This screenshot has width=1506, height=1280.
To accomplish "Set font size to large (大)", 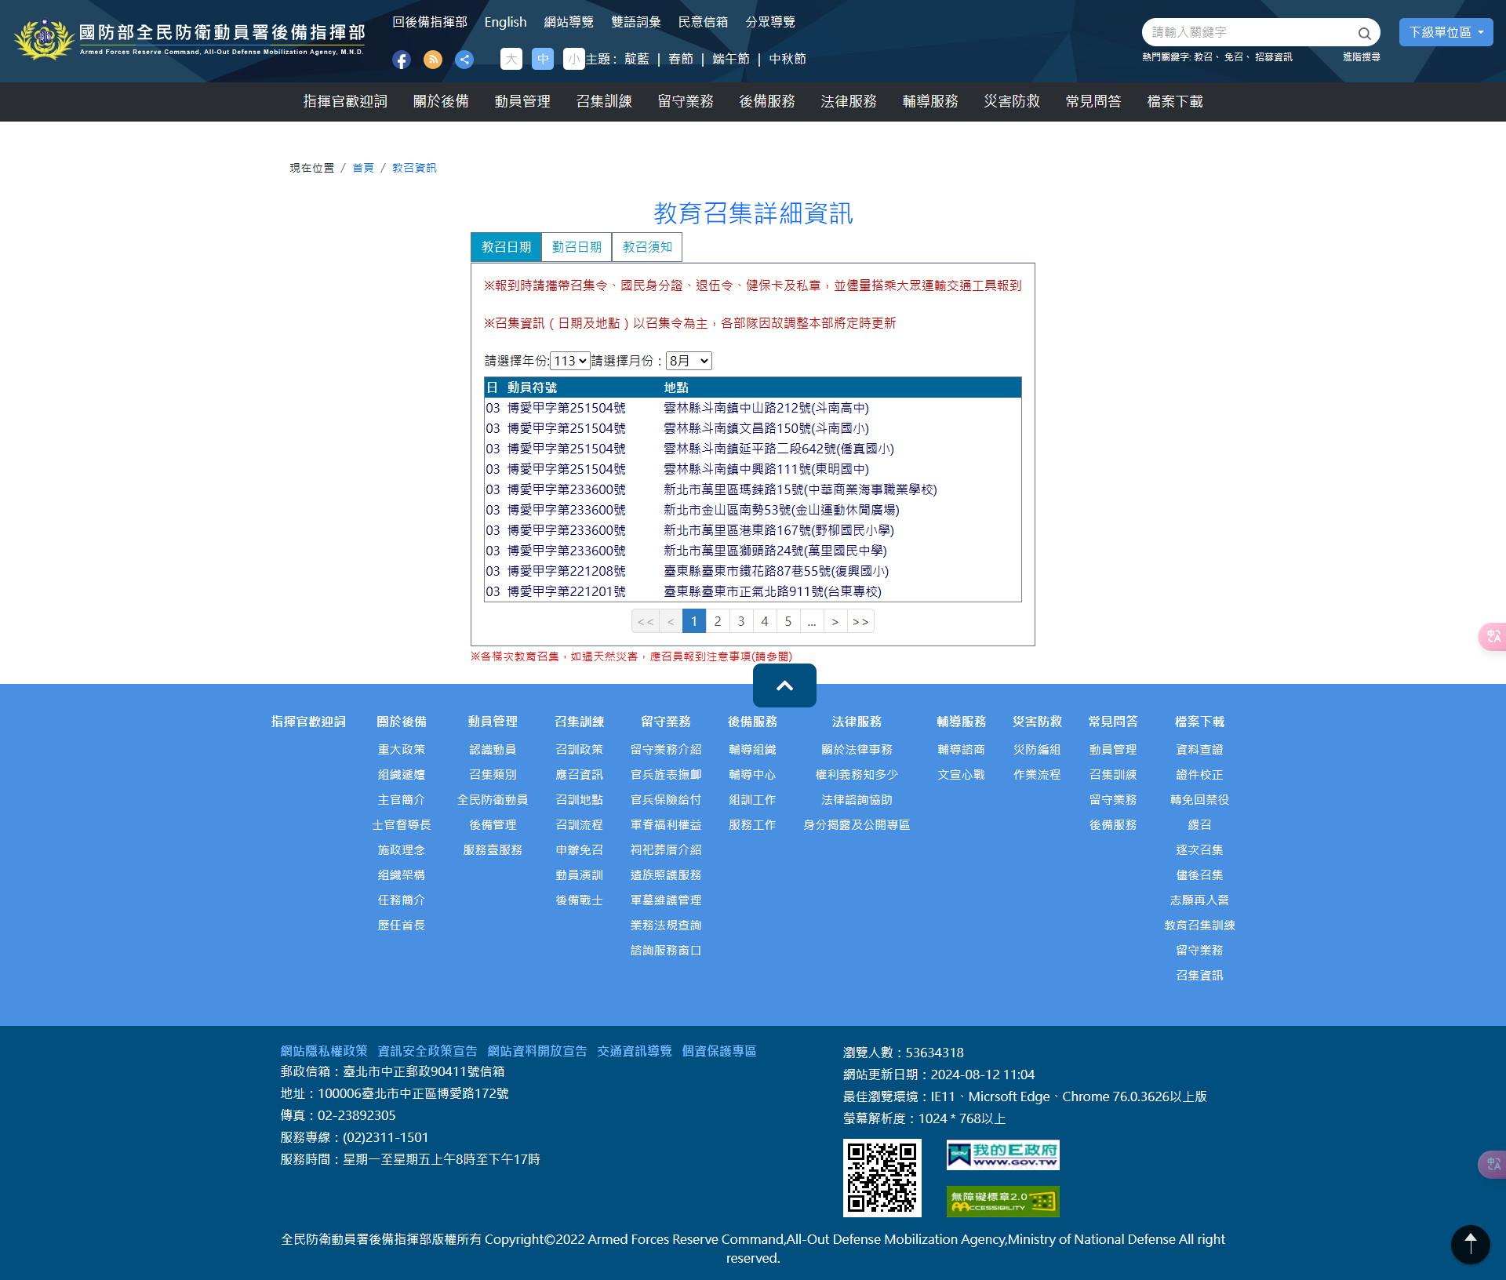I will (511, 59).
